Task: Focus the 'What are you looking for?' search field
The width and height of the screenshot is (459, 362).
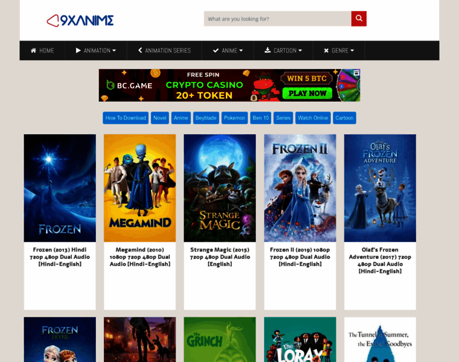Action: [x=277, y=19]
